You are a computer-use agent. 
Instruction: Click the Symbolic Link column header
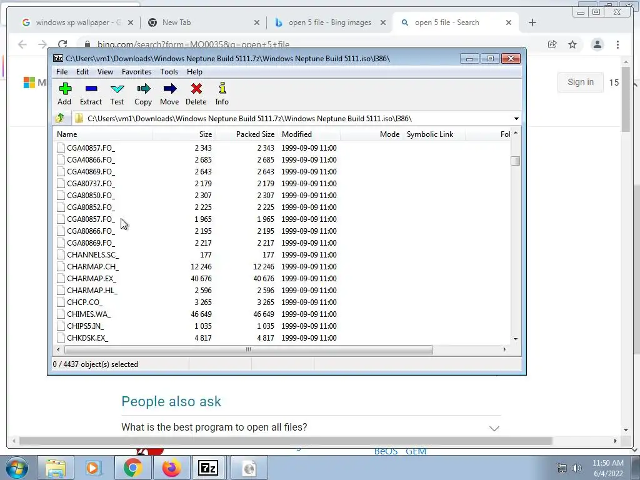pyautogui.click(x=434, y=134)
